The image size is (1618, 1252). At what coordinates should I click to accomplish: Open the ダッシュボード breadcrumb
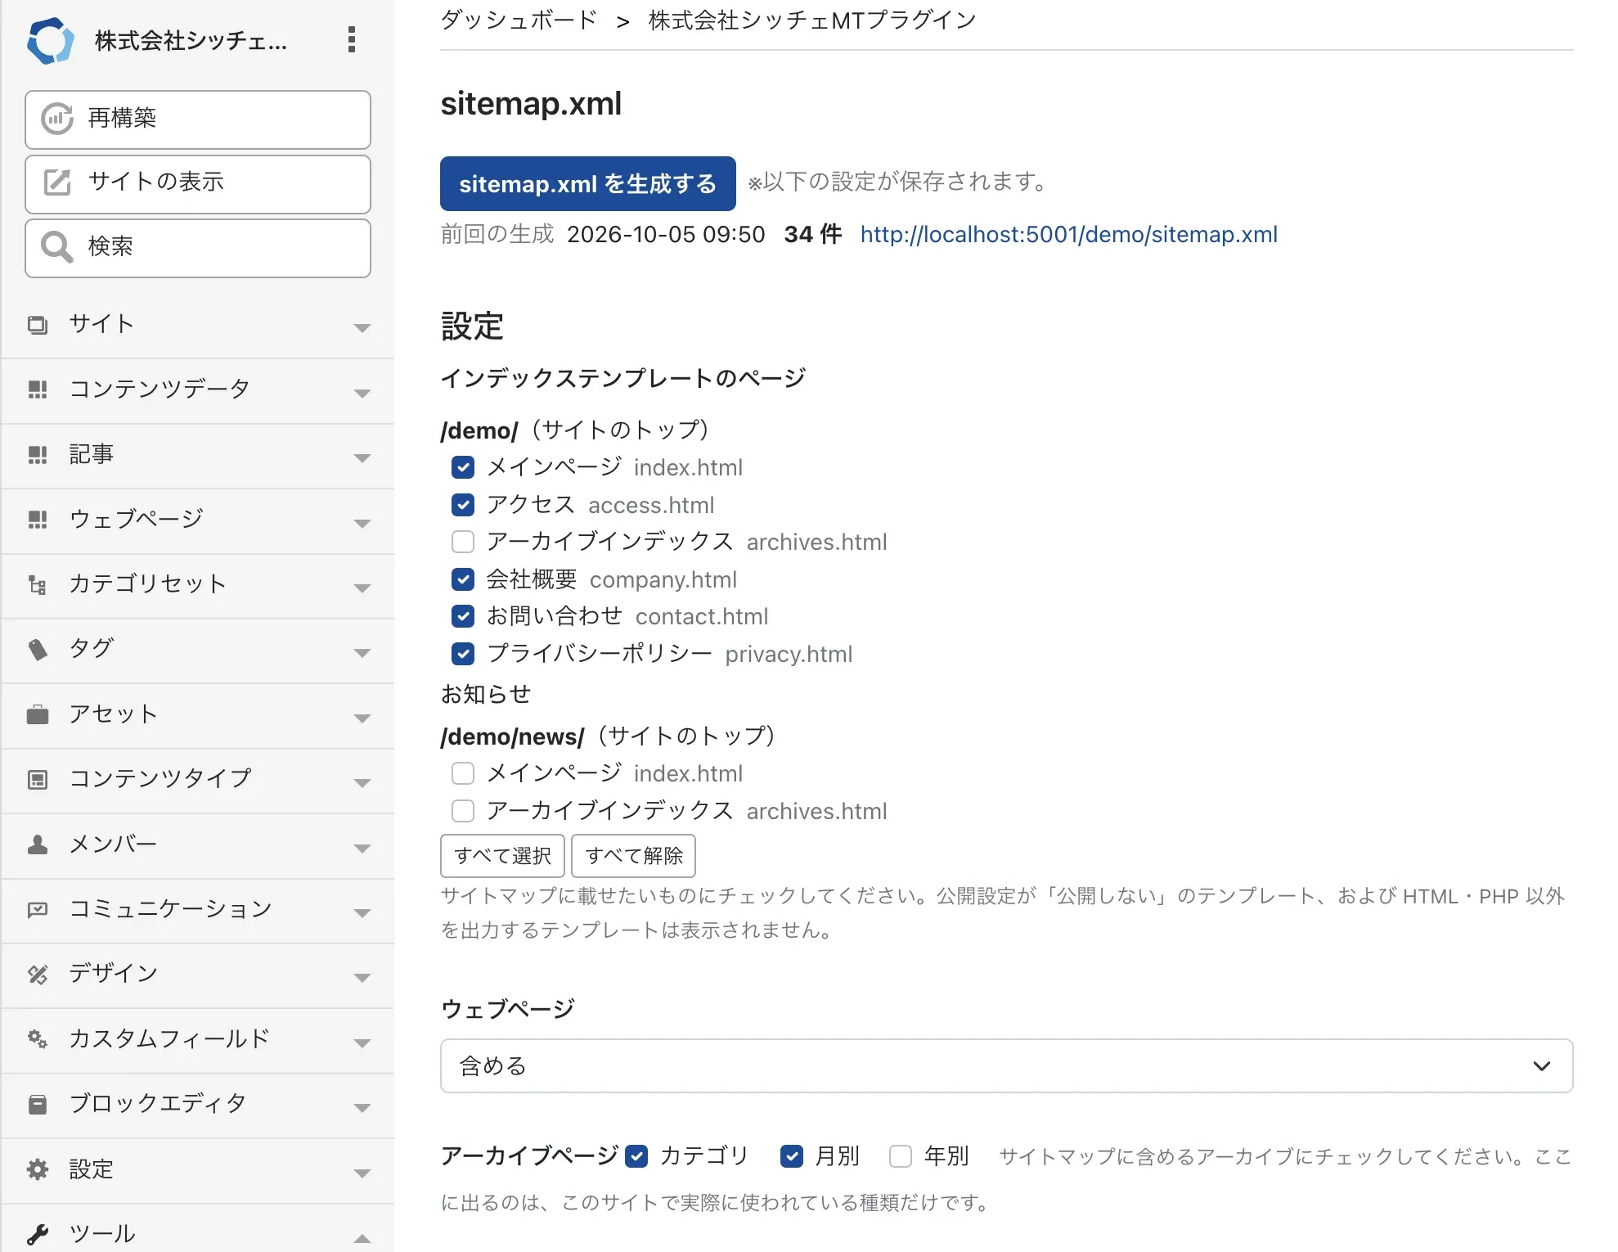519,20
